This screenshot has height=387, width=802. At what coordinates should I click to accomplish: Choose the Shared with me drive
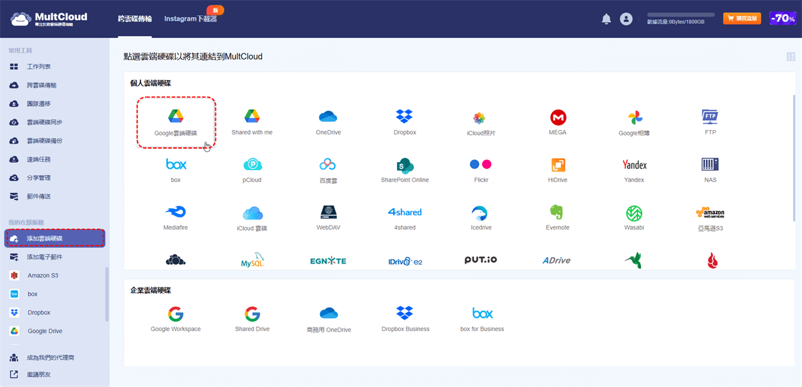click(252, 123)
